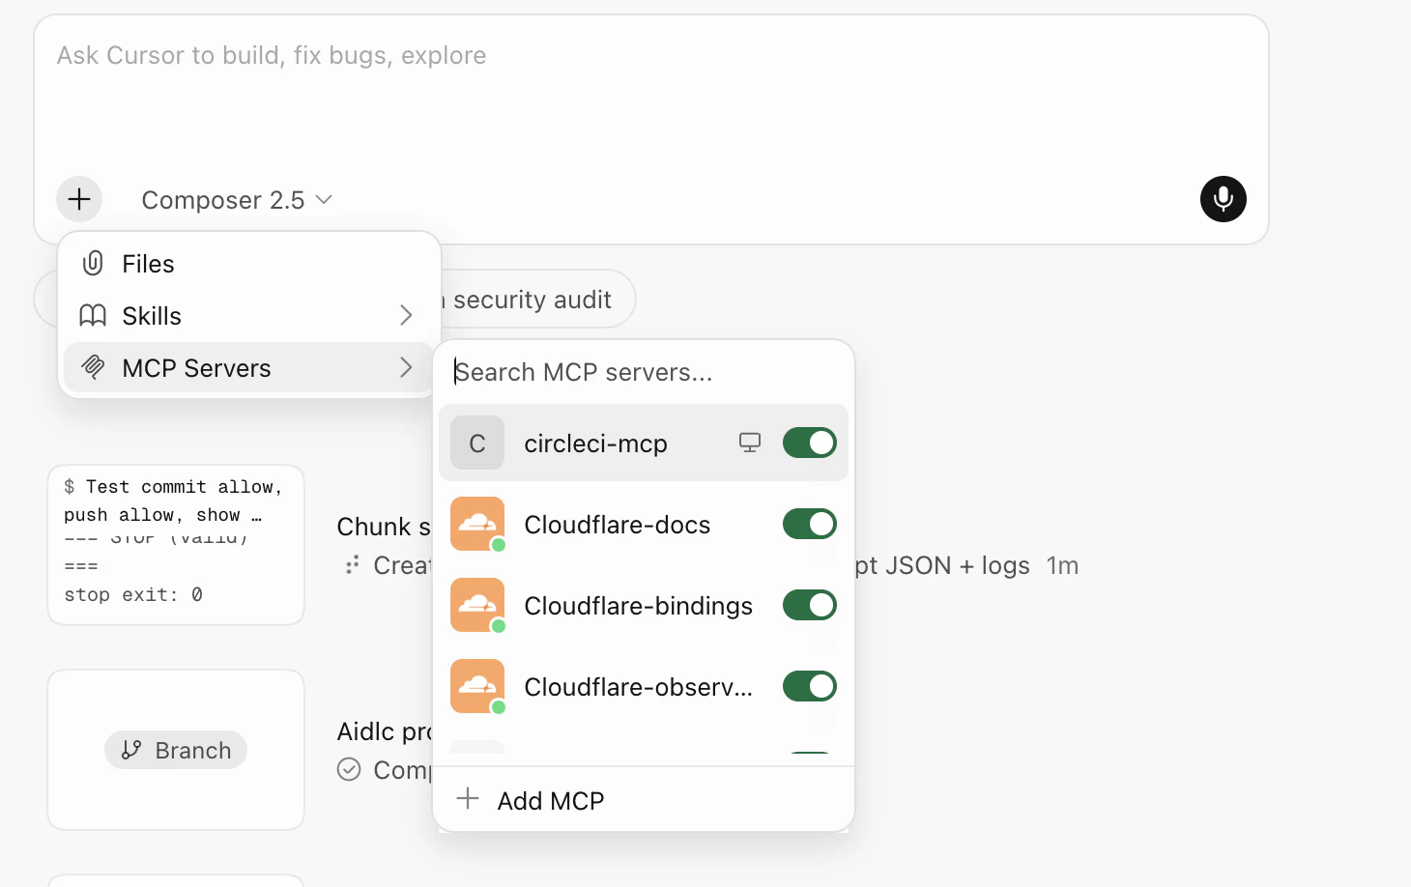Image resolution: width=1411 pixels, height=887 pixels.
Task: Click the '1m' timestamp text
Action: 1063,565
